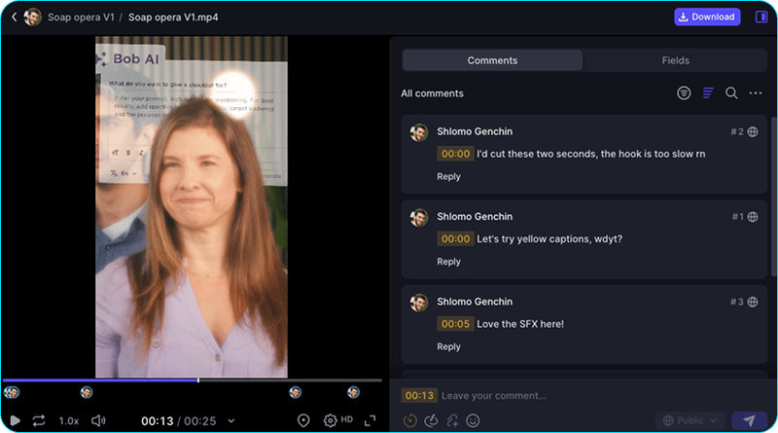778x433 pixels.
Task: Click the marker pin icon in player bar
Action: [303, 420]
